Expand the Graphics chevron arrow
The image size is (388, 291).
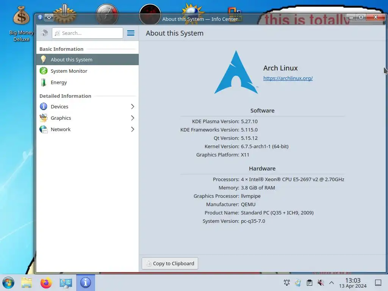[133, 118]
